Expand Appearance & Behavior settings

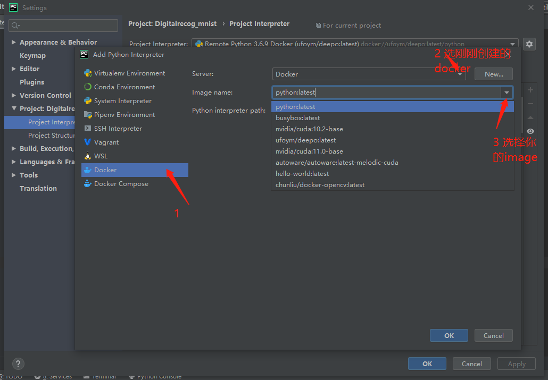(14, 43)
